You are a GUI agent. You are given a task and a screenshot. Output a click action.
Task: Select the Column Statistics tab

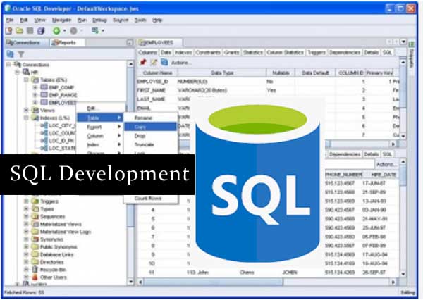(285, 53)
